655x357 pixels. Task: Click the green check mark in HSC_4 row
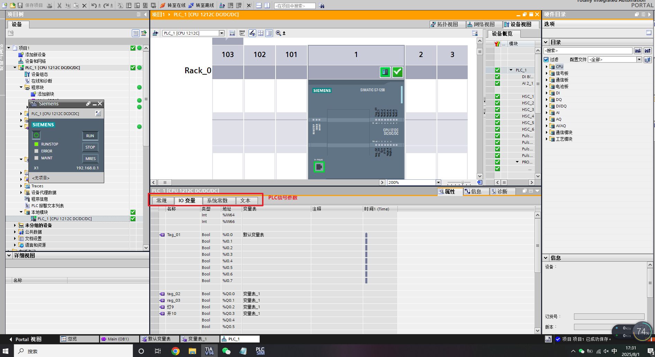click(497, 116)
